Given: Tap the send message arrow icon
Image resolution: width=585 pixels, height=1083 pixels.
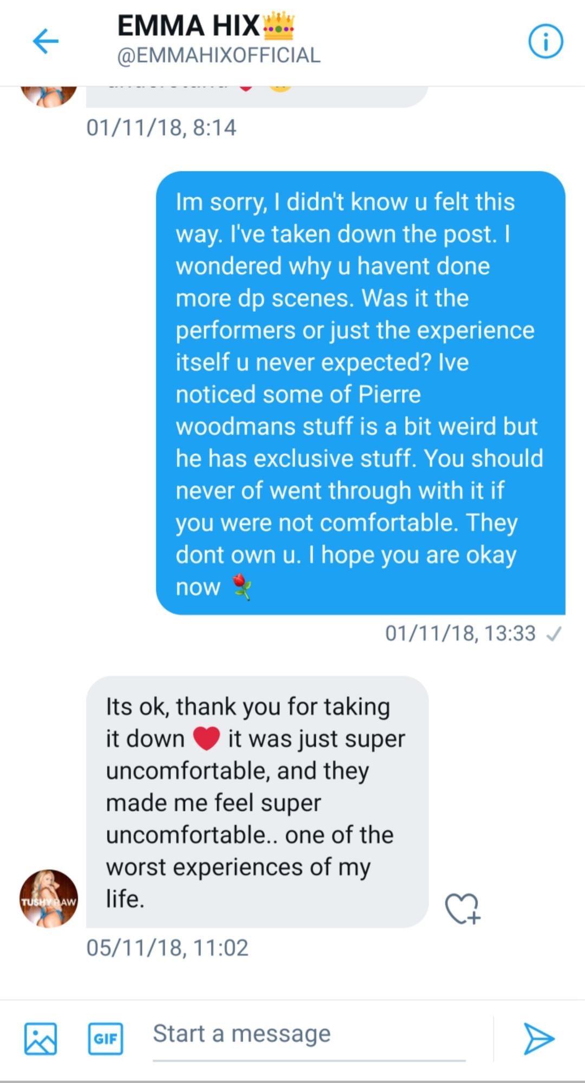Looking at the screenshot, I should pos(538,1039).
